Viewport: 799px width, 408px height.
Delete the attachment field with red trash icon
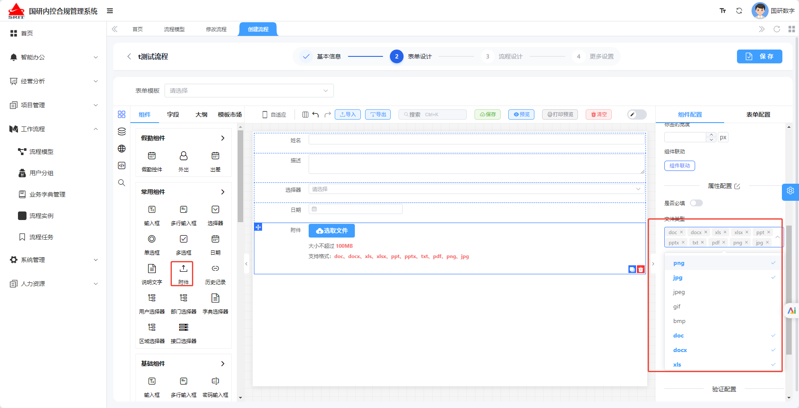click(640, 269)
